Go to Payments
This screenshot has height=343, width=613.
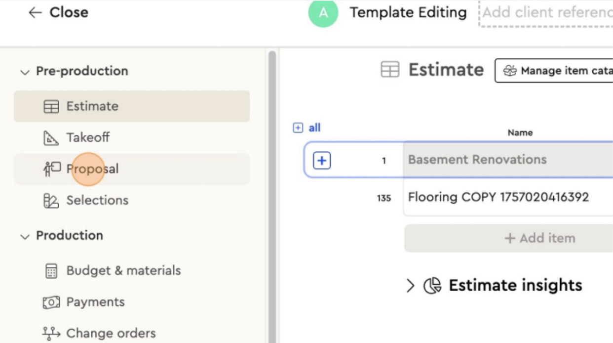point(132,302)
